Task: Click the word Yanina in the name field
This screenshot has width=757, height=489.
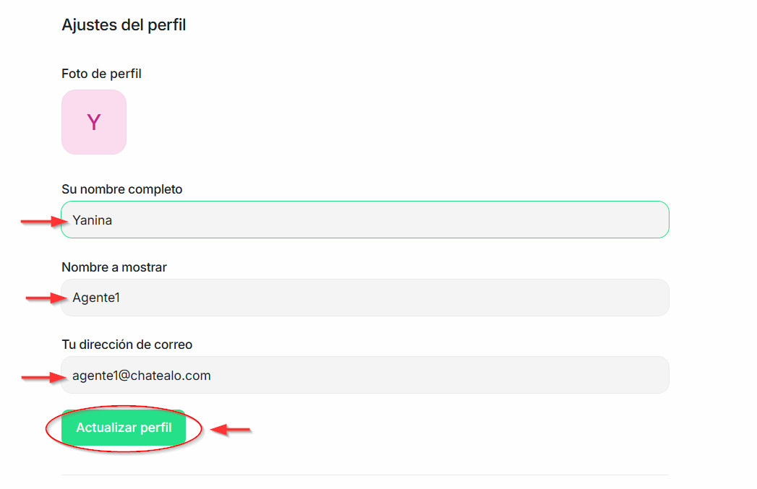Action: (92, 220)
